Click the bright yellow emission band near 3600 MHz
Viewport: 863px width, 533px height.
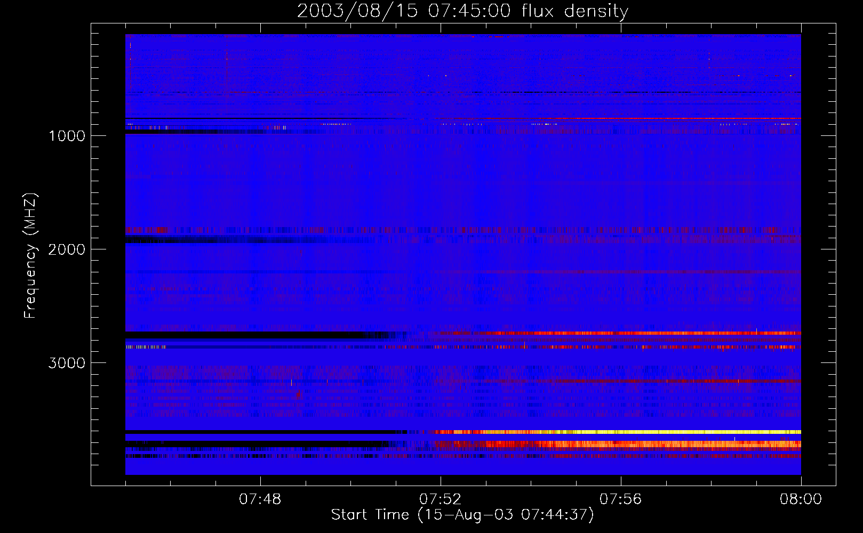(x=618, y=432)
